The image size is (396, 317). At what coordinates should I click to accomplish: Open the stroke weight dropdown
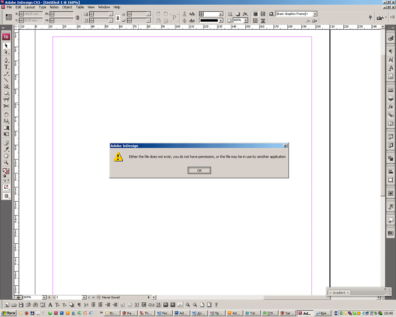(221, 14)
